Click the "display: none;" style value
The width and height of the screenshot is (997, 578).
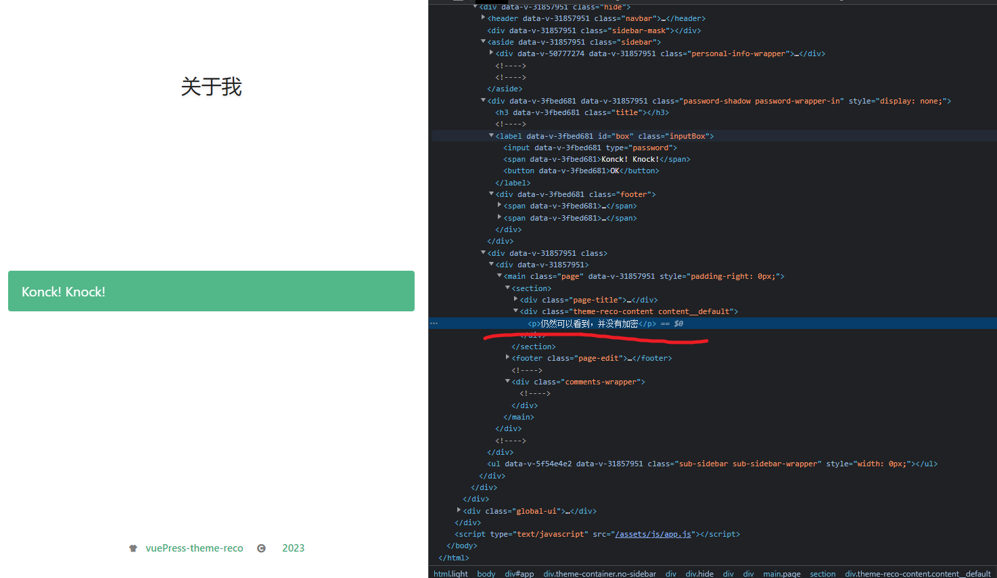[x=910, y=101]
